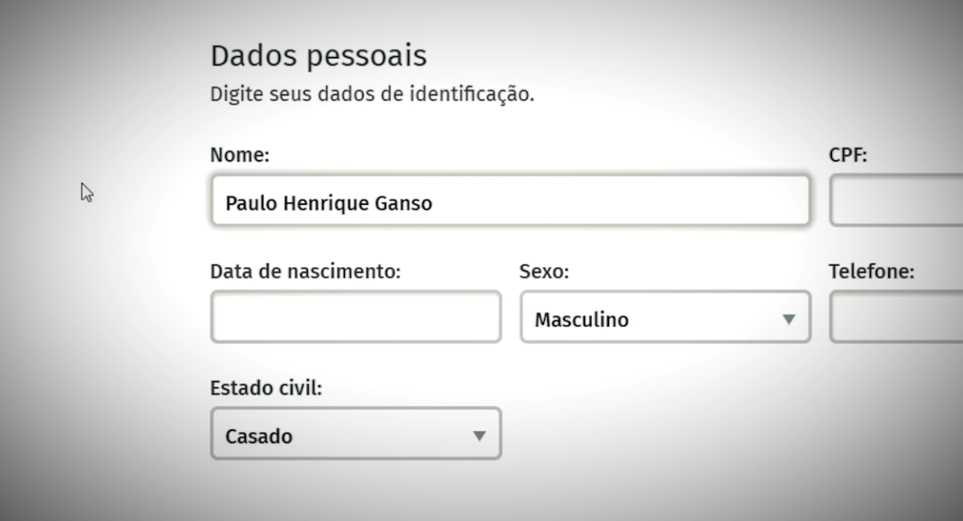Click the 'Digite seus dados de identificação' subtitle
This screenshot has height=521, width=963.
tap(372, 94)
